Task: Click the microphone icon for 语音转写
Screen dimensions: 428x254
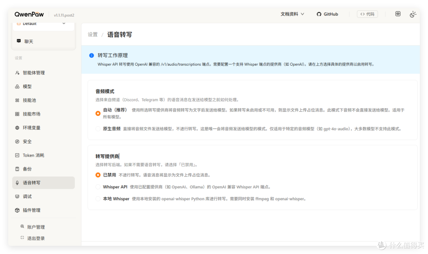Action: click(17, 183)
